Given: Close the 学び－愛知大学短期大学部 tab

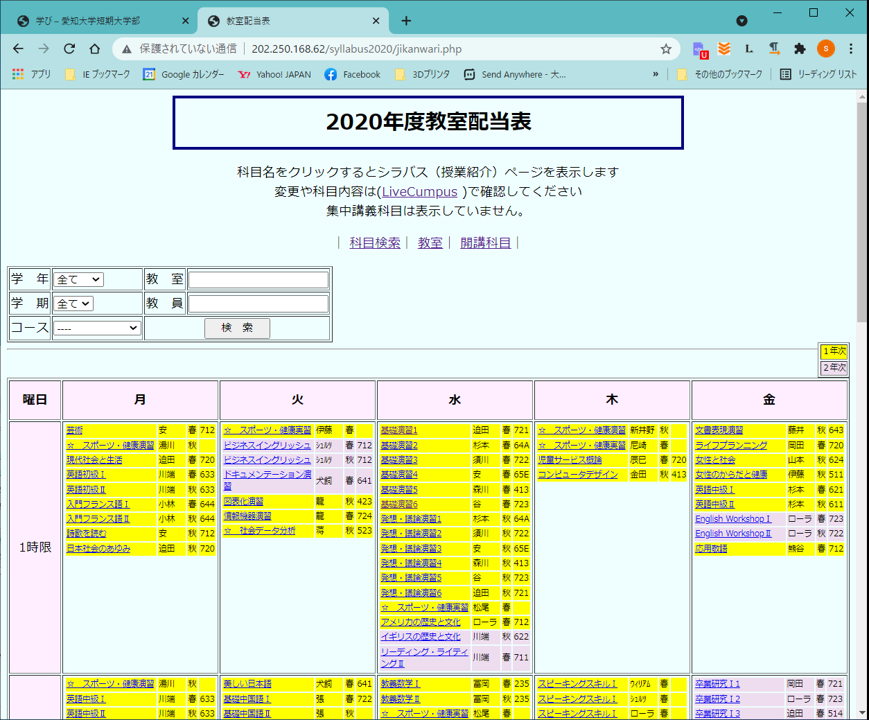Looking at the screenshot, I should point(185,21).
